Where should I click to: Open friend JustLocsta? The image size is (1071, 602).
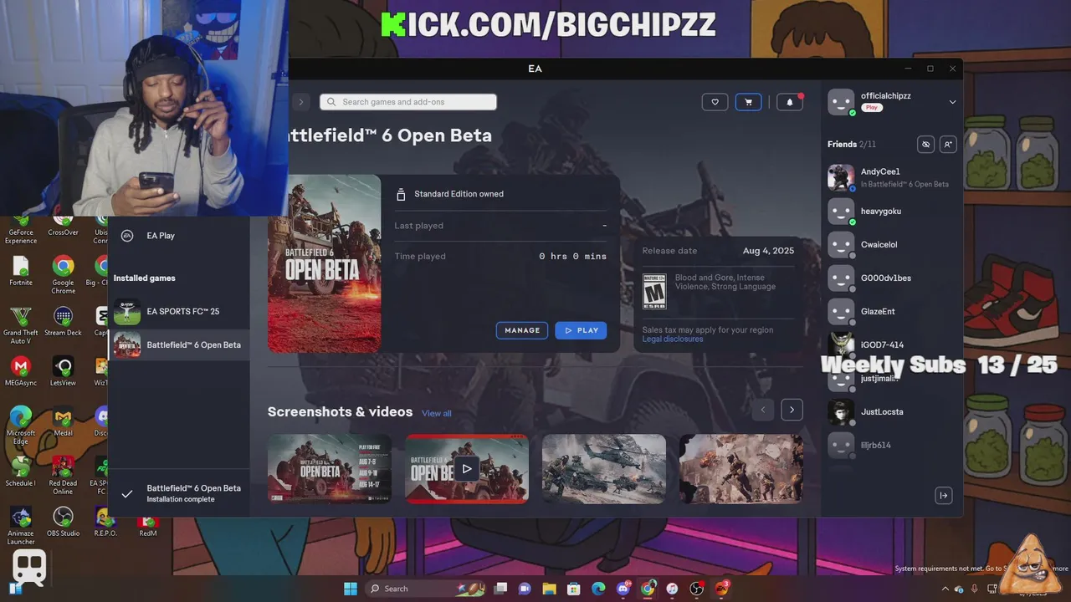pyautogui.click(x=891, y=411)
